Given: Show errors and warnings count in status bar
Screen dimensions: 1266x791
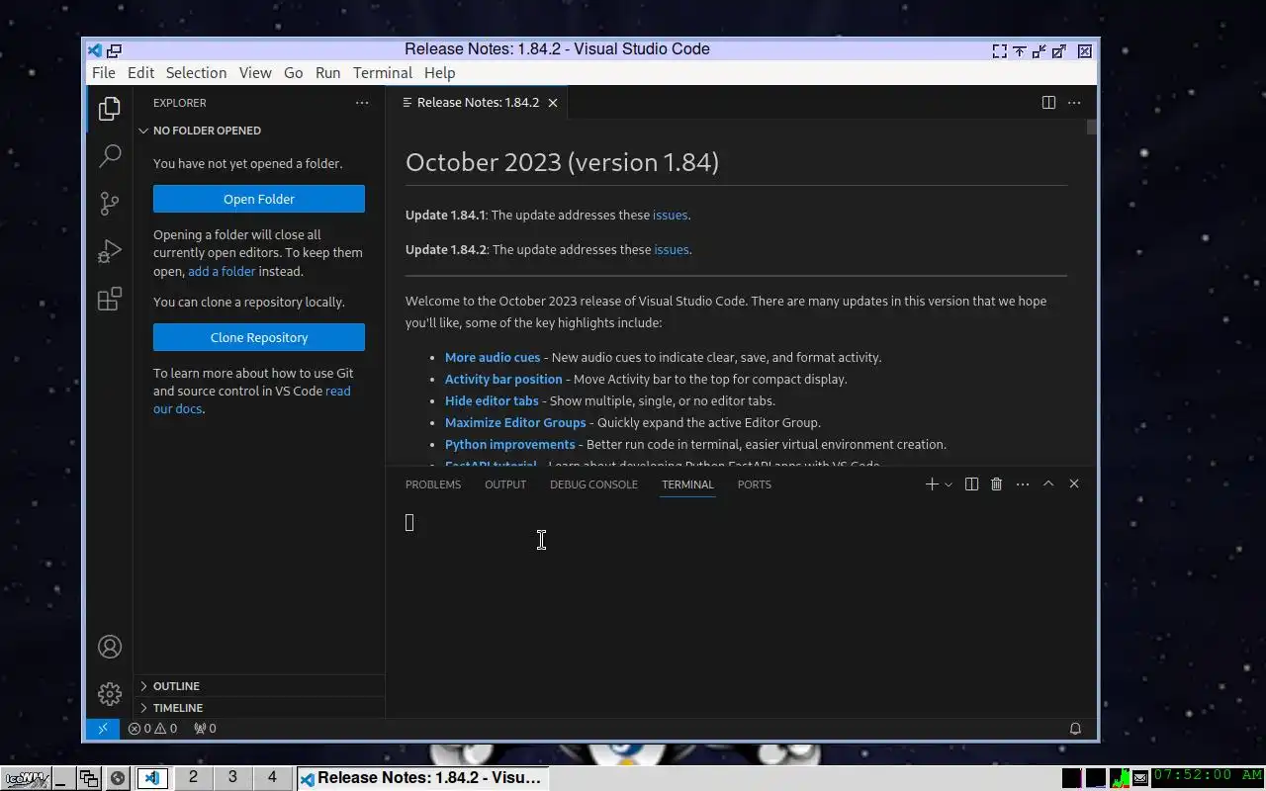Looking at the screenshot, I should (x=152, y=729).
